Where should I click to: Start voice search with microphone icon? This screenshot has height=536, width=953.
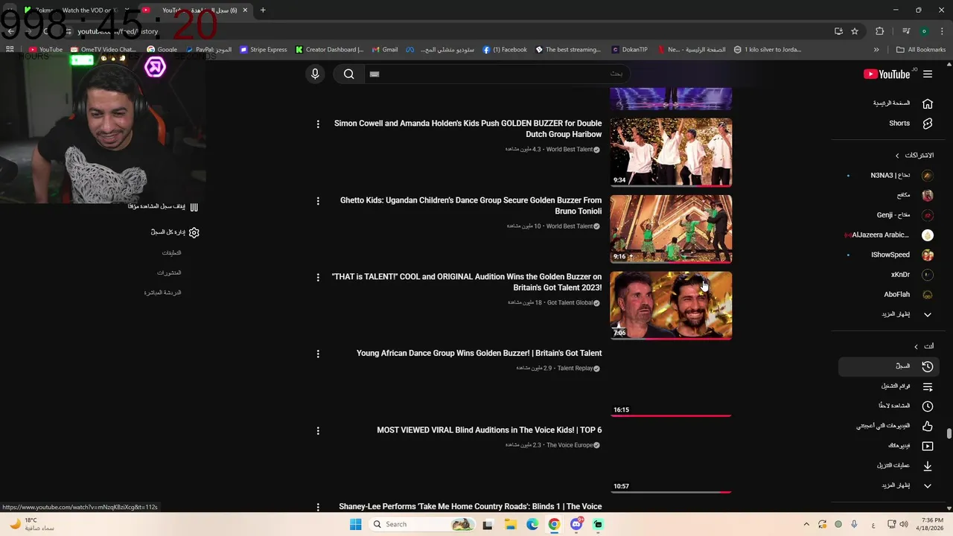pyautogui.click(x=315, y=74)
